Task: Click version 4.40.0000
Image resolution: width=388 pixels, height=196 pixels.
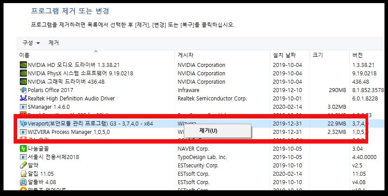Action: pos(364,157)
